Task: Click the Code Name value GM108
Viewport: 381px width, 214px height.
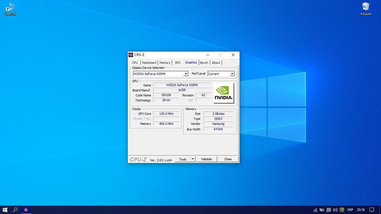Action: (x=166, y=95)
